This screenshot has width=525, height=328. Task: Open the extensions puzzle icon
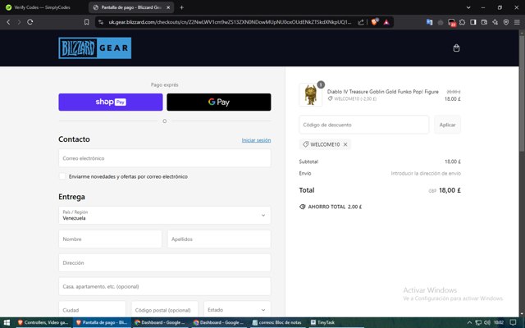pyautogui.click(x=463, y=22)
